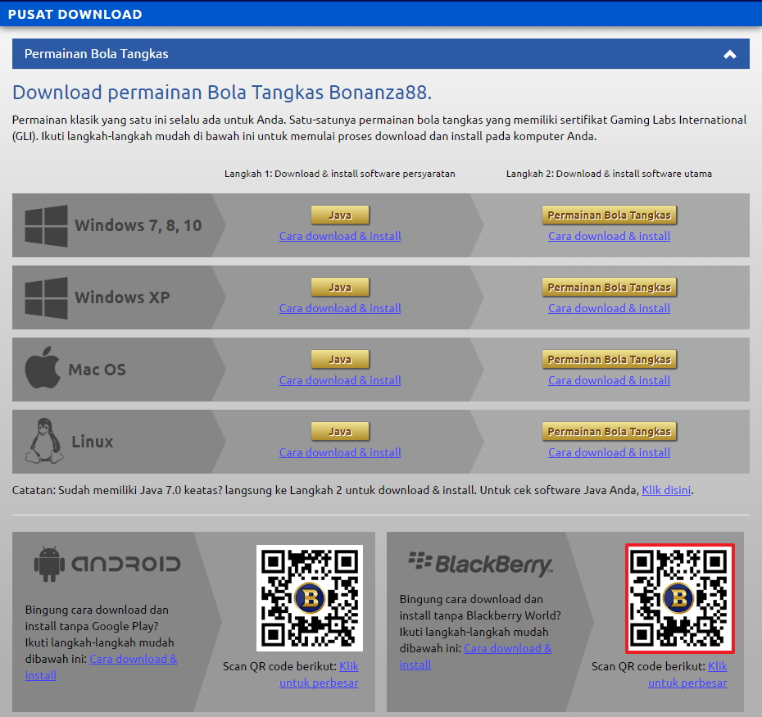Click the BlackBerry QR code image
The image size is (762, 717).
click(679, 598)
